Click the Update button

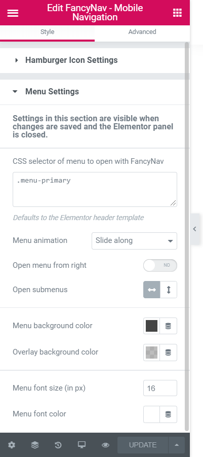[x=143, y=445]
